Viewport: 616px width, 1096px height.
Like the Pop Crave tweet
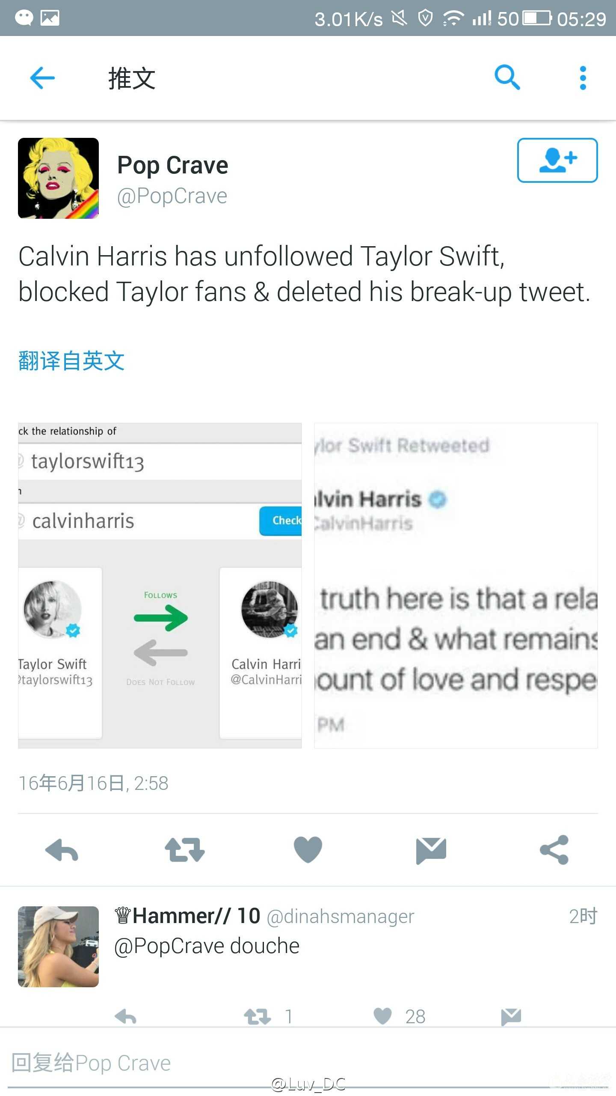coord(308,850)
